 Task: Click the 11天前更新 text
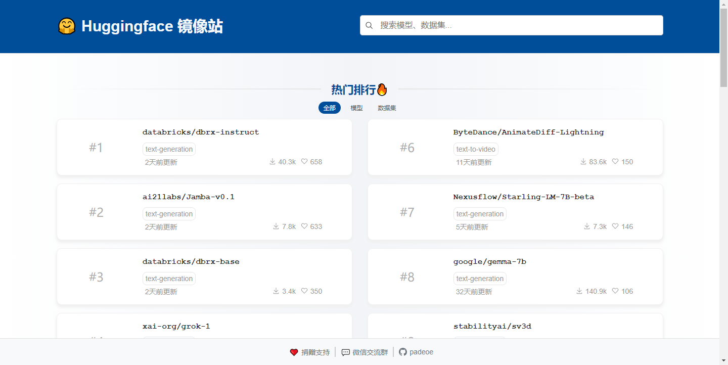click(474, 162)
